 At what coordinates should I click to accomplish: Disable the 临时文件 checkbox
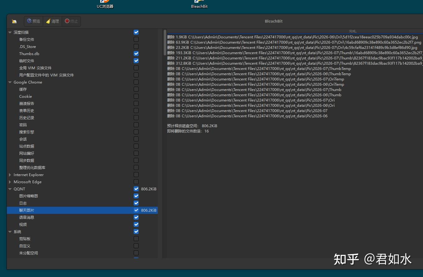136,61
